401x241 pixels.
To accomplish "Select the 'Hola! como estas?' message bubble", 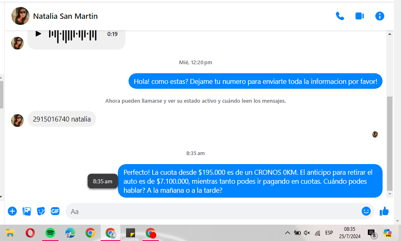I will [x=255, y=81].
